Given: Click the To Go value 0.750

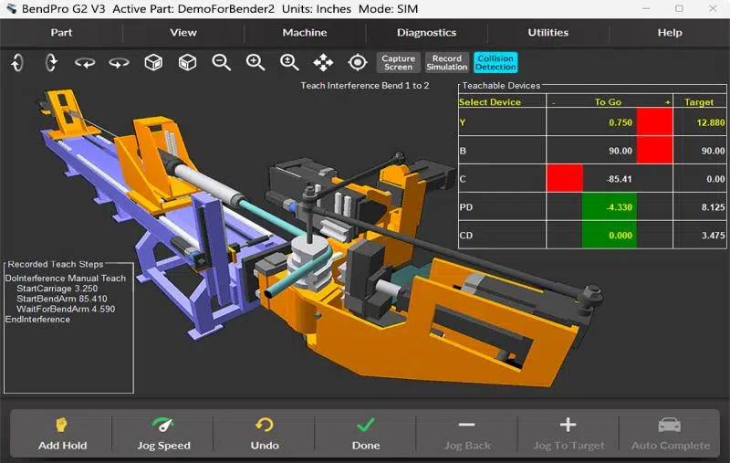Looking at the screenshot, I should tap(620, 122).
